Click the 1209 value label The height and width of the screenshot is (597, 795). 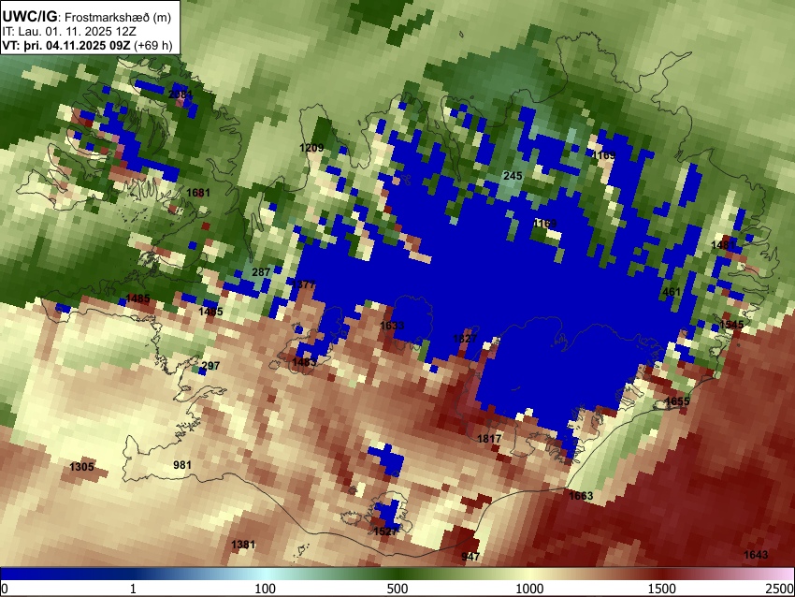click(x=311, y=148)
